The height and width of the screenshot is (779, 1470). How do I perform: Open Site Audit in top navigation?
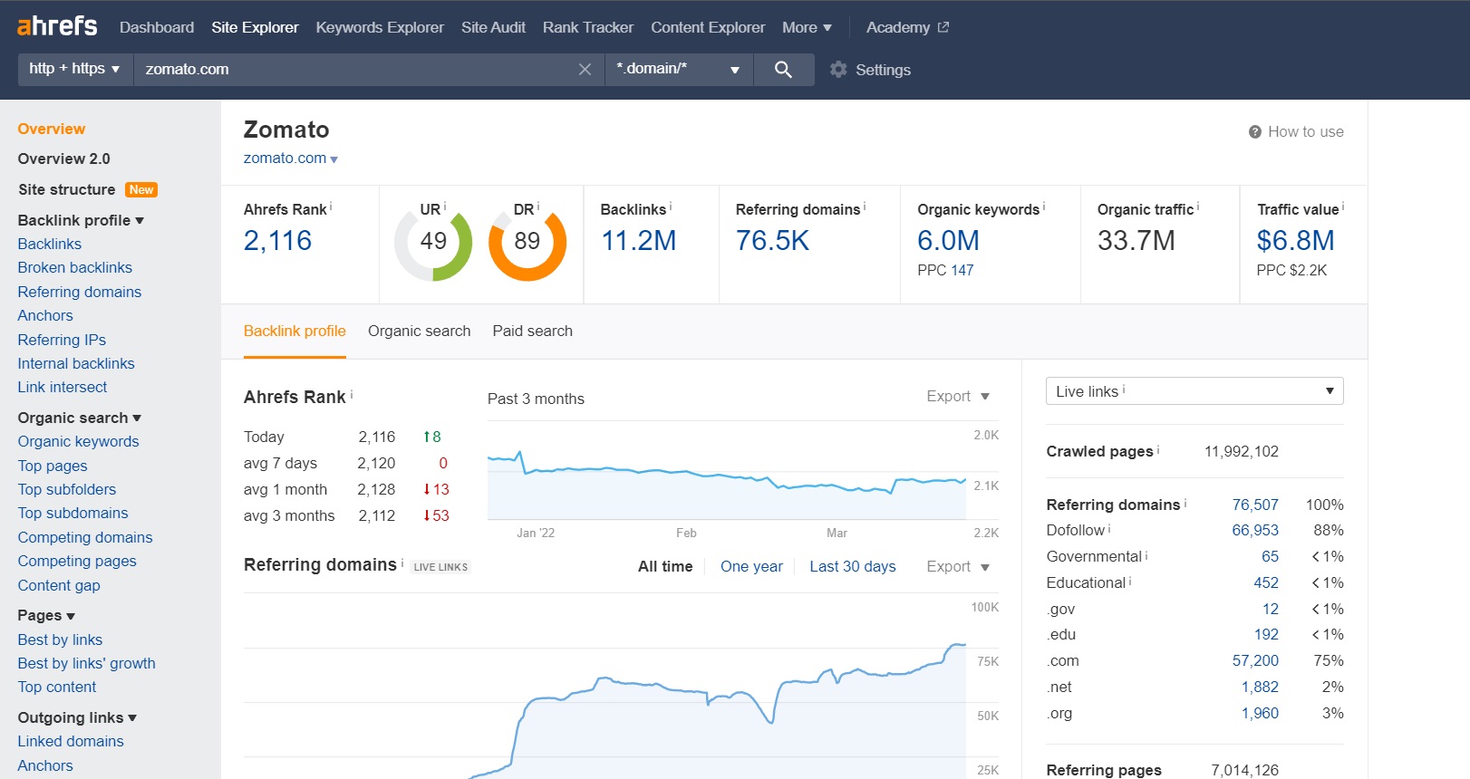tap(493, 27)
